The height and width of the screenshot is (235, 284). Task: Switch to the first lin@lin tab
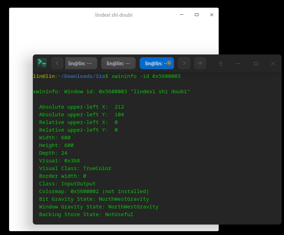[81, 63]
